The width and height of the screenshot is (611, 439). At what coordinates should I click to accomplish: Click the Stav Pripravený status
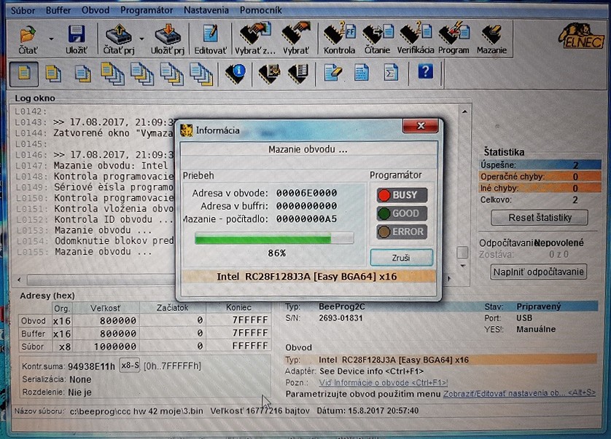539,306
